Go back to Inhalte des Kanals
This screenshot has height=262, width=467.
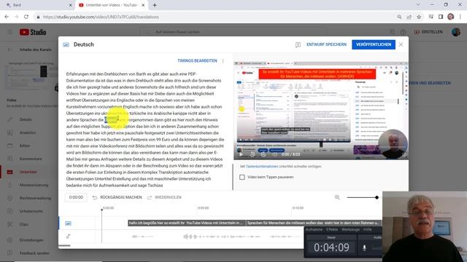tap(9, 49)
